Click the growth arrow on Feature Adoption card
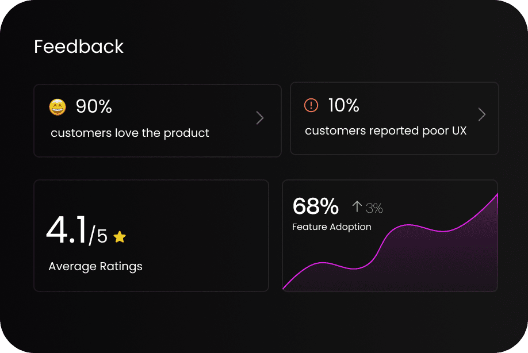This screenshot has width=528, height=353. 357,206
